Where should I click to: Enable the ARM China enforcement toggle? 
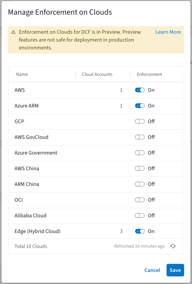tap(140, 184)
